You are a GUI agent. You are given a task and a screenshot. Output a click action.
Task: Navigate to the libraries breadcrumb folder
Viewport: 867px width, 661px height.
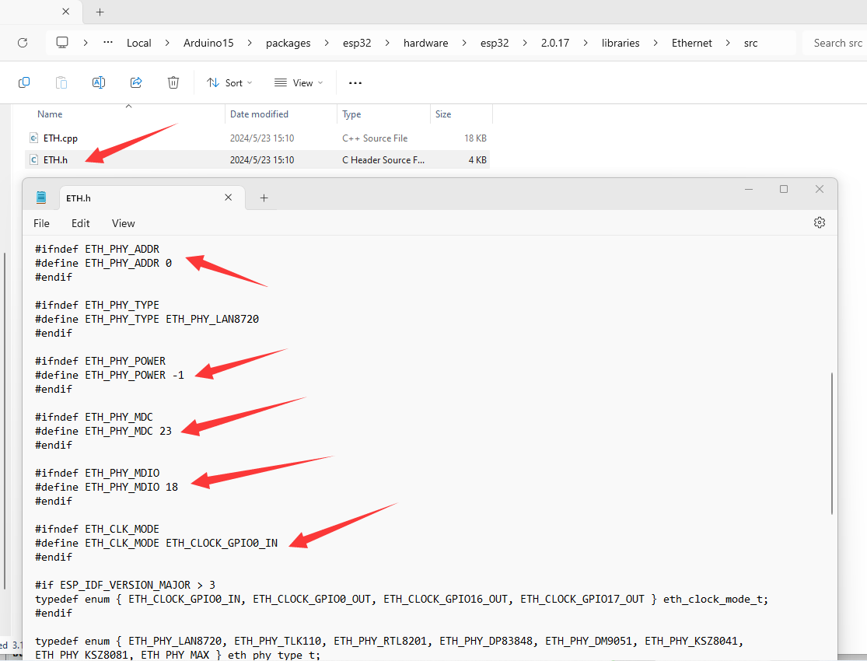[x=620, y=43]
